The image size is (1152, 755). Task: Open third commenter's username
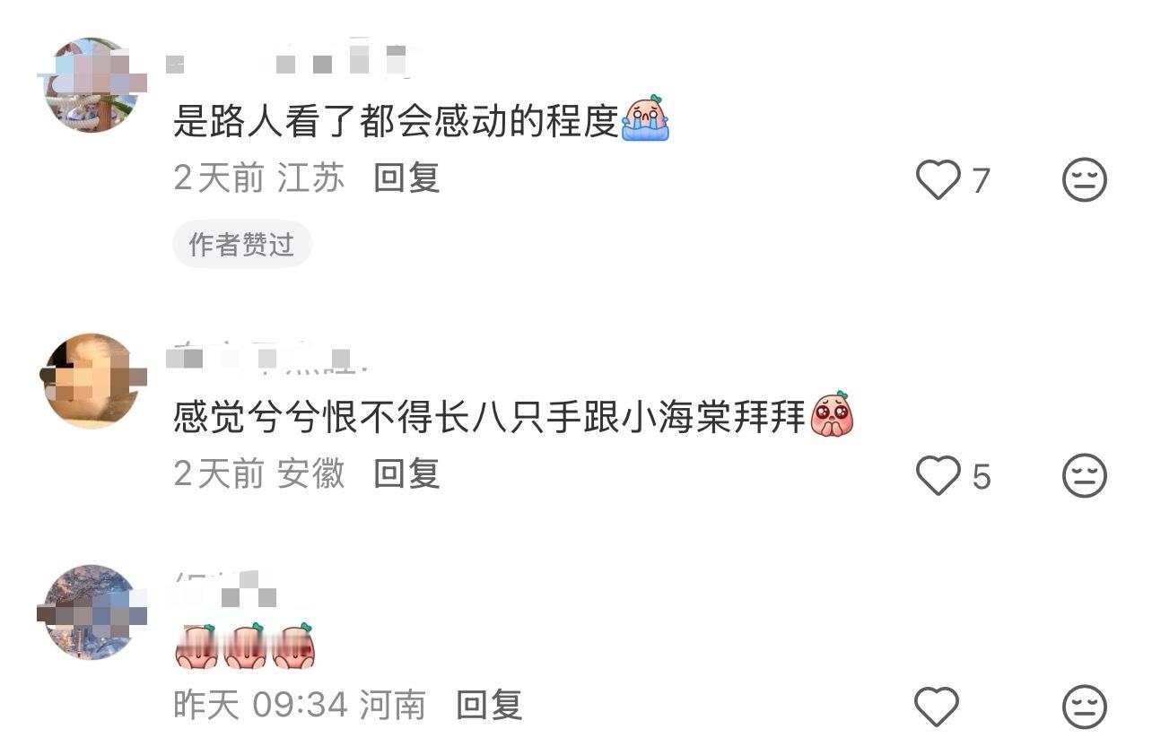(223, 589)
